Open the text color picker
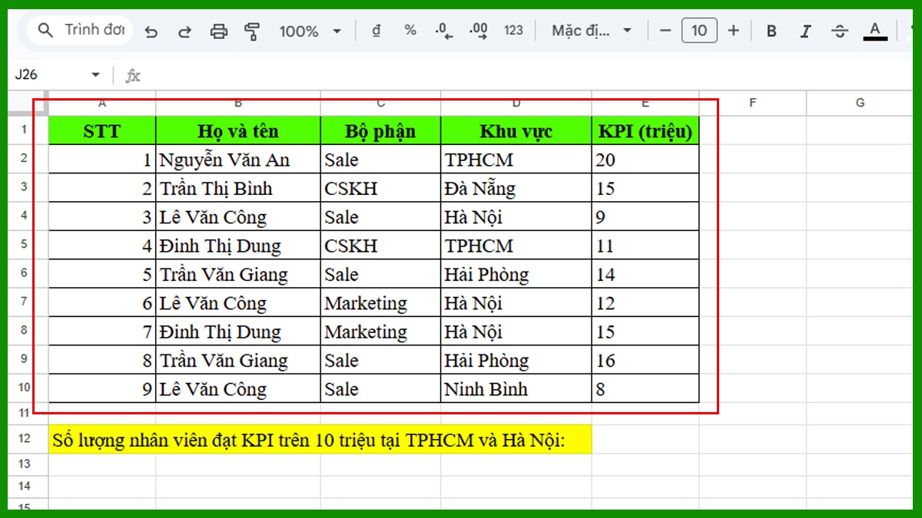Viewport: 922px width, 518px height. [875, 31]
